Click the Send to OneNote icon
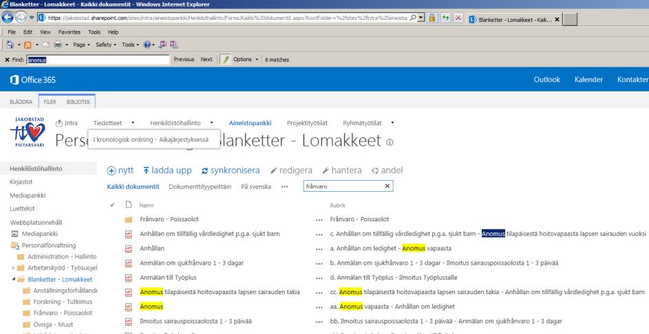 pos(162,44)
